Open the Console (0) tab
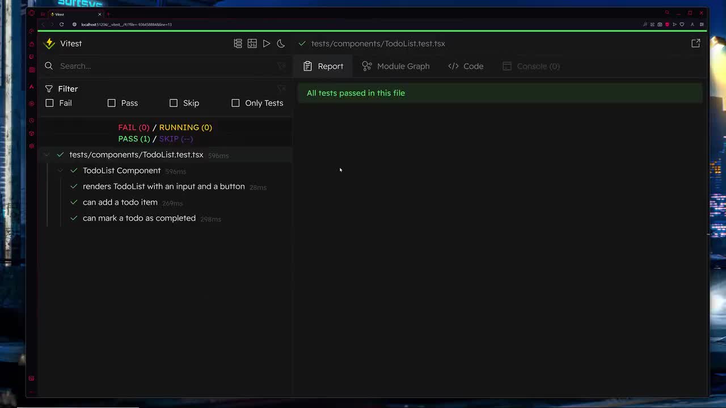 [x=531, y=66]
